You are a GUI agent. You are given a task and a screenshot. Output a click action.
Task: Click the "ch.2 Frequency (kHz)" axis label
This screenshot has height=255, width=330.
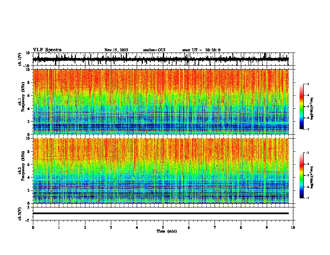point(22,166)
